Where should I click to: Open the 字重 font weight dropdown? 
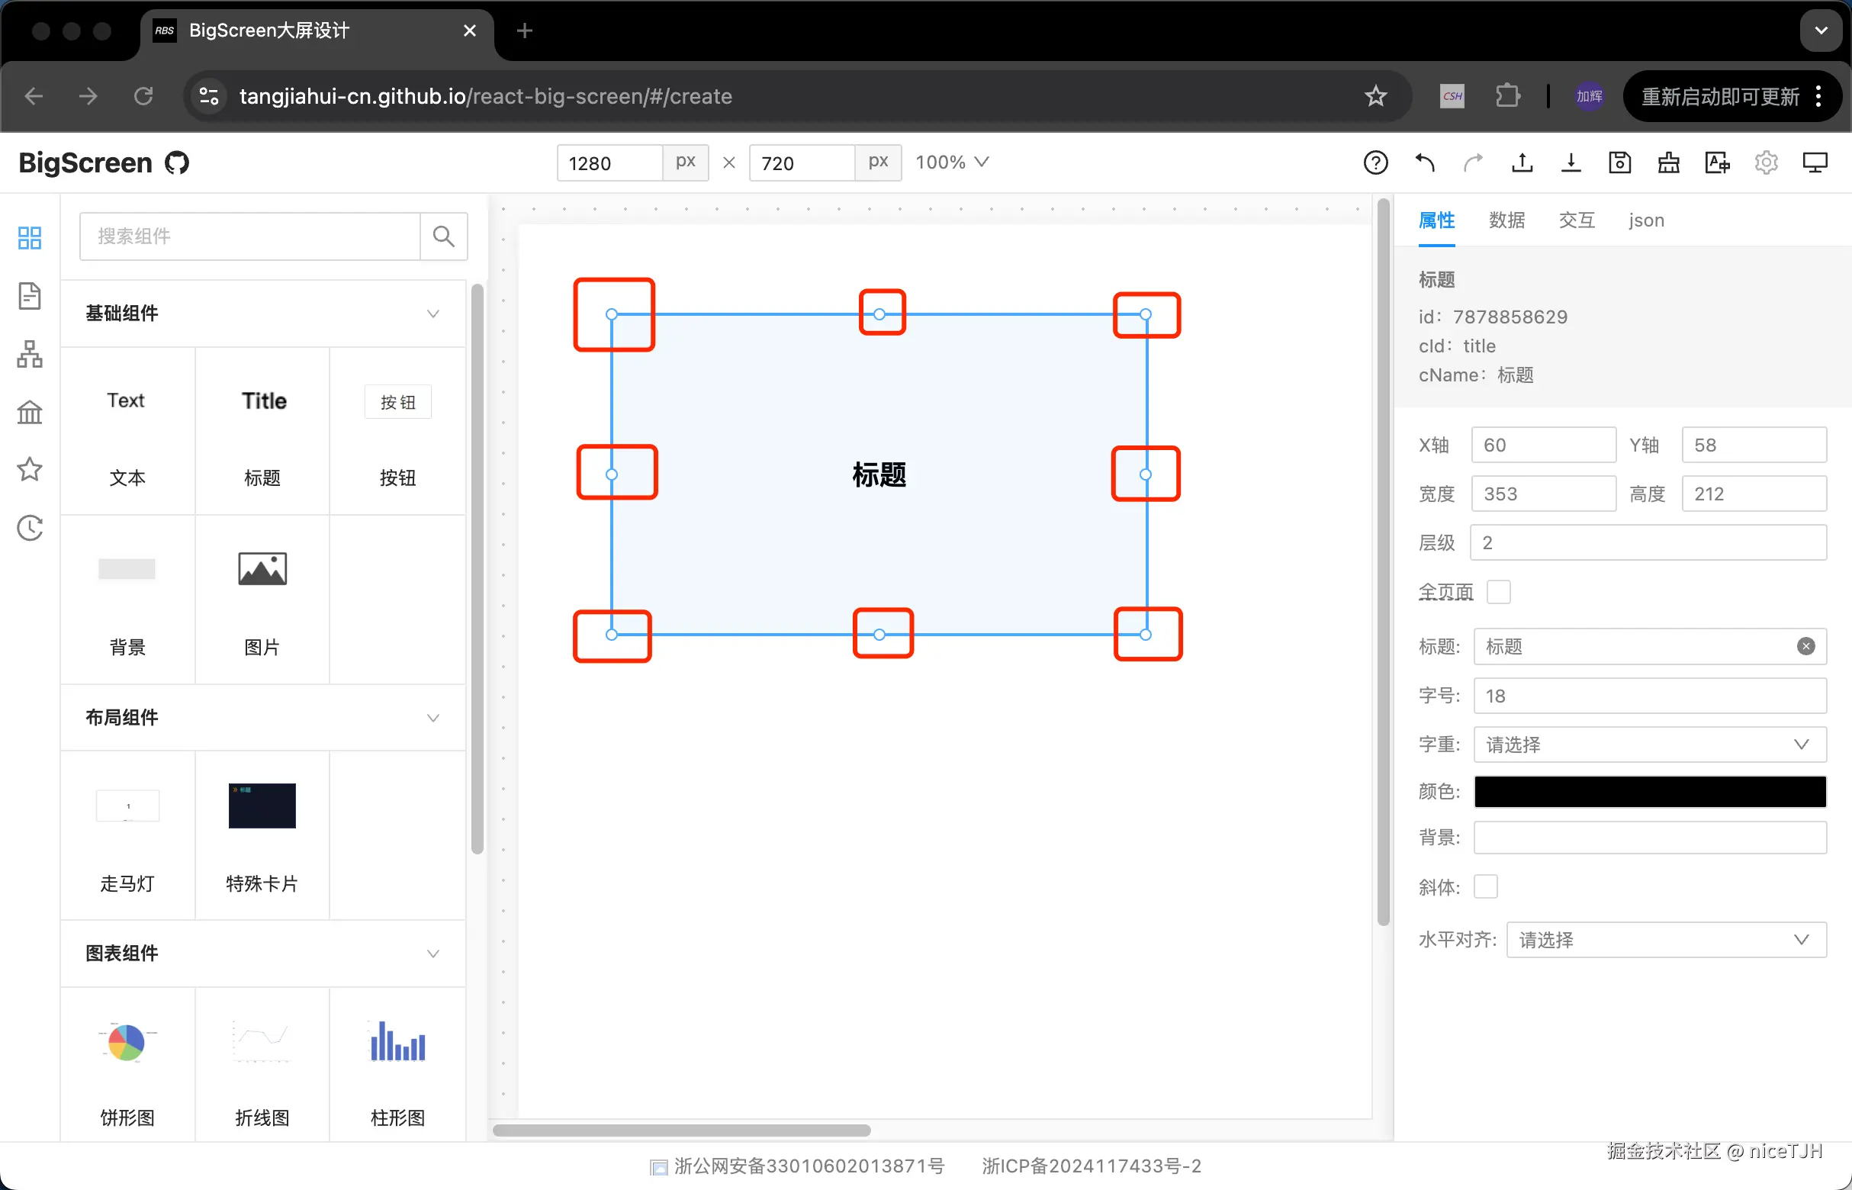pos(1650,745)
